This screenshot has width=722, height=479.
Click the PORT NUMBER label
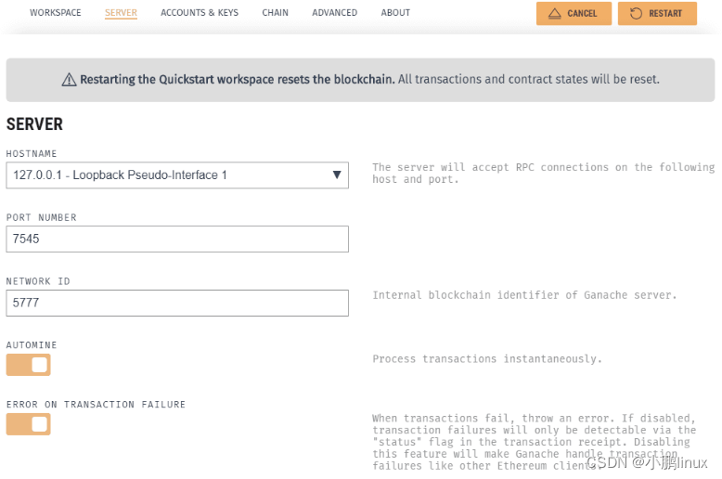(42, 217)
